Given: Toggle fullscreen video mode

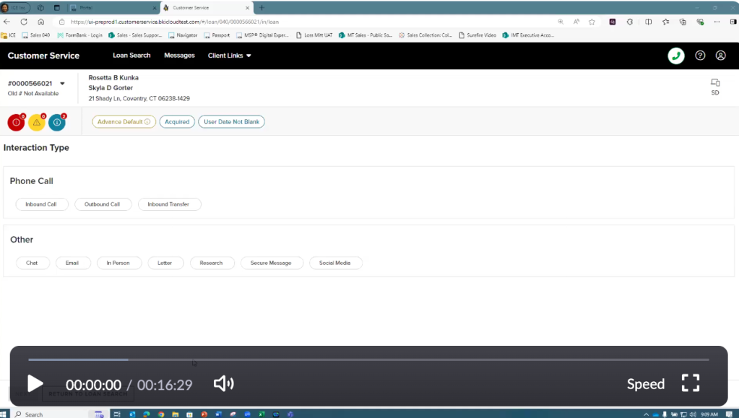Looking at the screenshot, I should pyautogui.click(x=690, y=383).
